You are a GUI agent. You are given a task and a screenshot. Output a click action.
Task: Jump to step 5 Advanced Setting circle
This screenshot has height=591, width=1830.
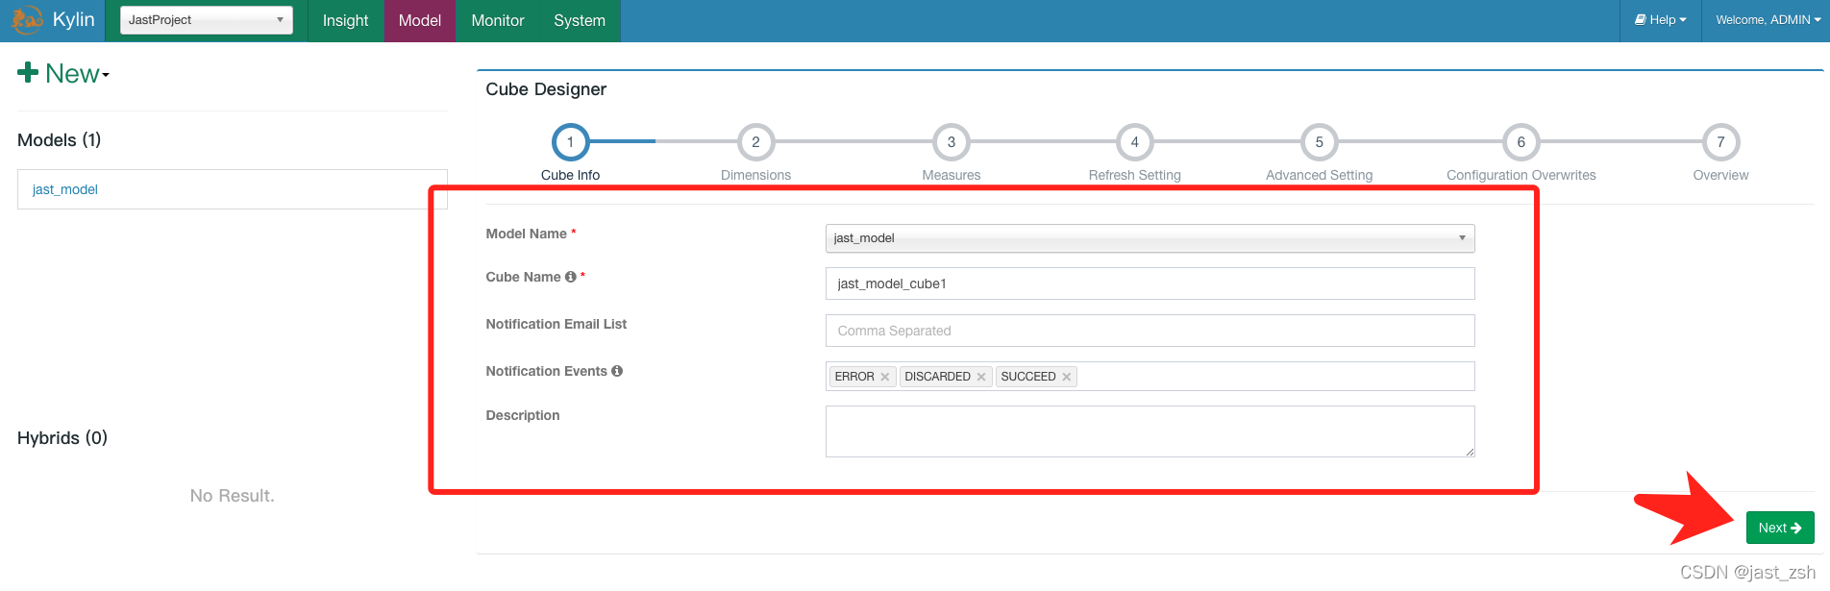click(1320, 142)
